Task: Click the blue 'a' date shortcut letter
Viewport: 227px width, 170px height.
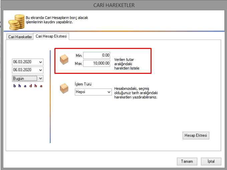Action: pos(25,86)
